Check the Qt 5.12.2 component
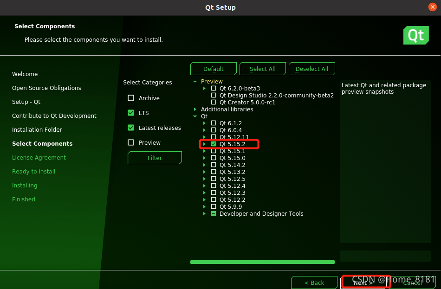 click(214, 199)
